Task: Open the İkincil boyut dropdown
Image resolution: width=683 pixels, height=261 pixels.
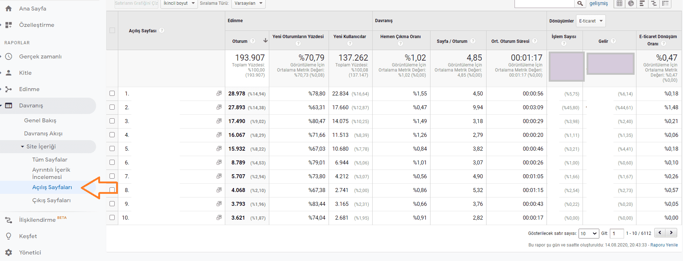Action: [x=179, y=3]
